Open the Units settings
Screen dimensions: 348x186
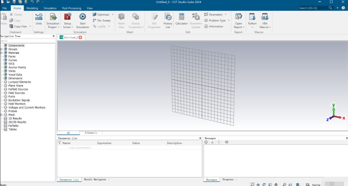pyautogui.click(x=39, y=20)
